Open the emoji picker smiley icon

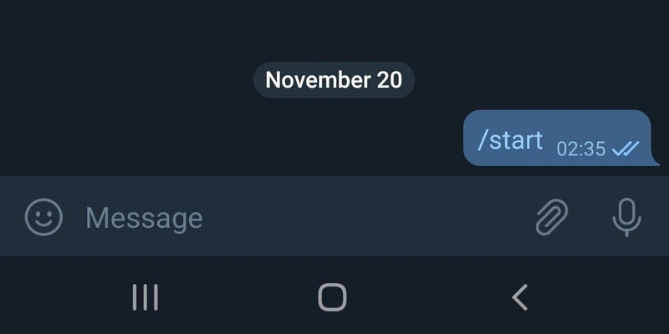tap(43, 217)
